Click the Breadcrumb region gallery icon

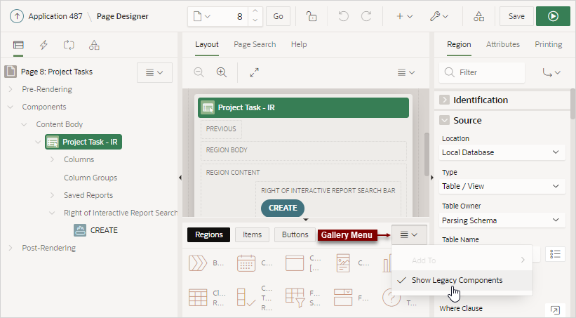click(198, 263)
